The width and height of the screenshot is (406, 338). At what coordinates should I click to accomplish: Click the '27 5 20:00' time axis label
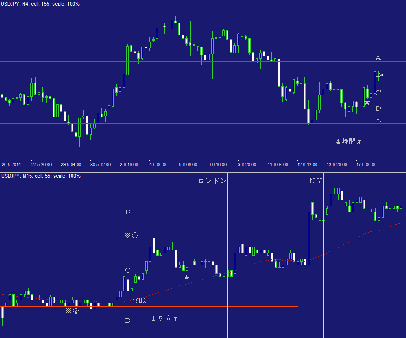[x=42, y=164]
